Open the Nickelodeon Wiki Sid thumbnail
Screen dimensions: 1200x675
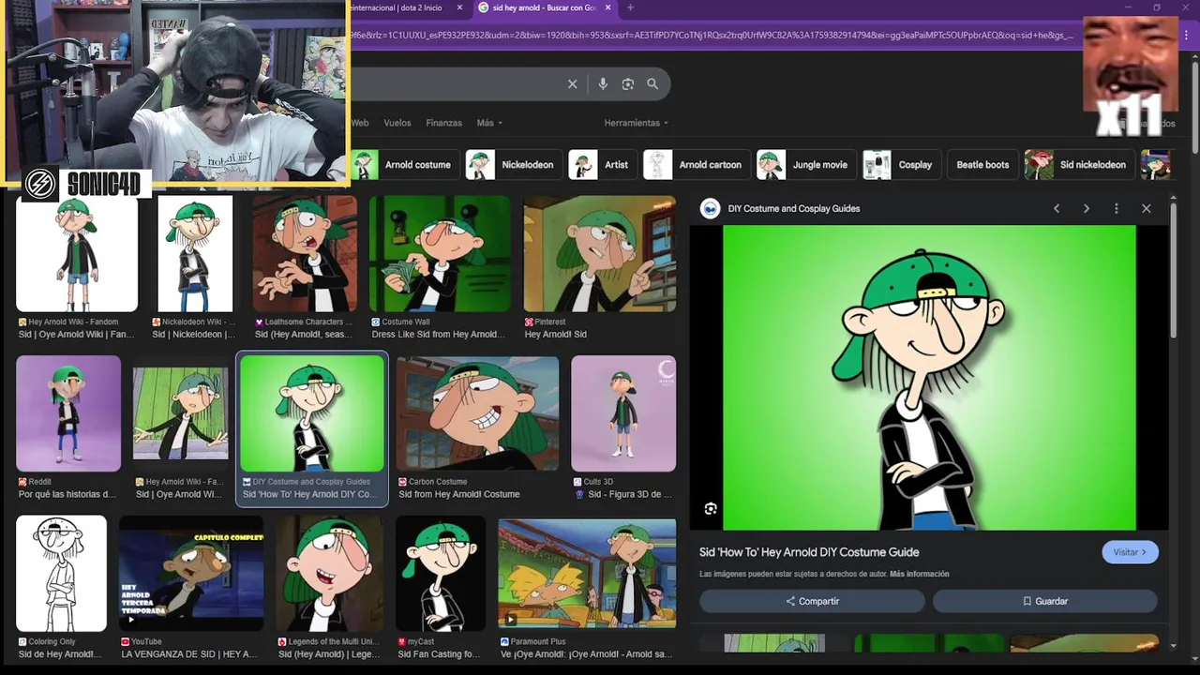pos(194,253)
